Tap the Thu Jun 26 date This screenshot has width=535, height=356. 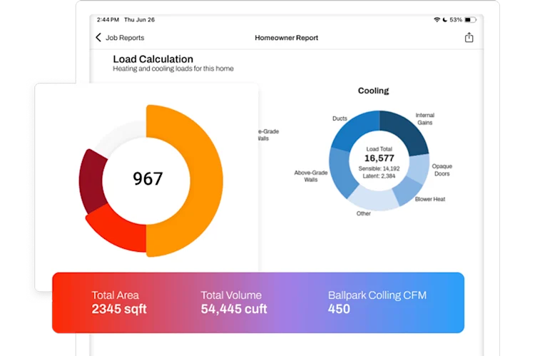[139, 20]
